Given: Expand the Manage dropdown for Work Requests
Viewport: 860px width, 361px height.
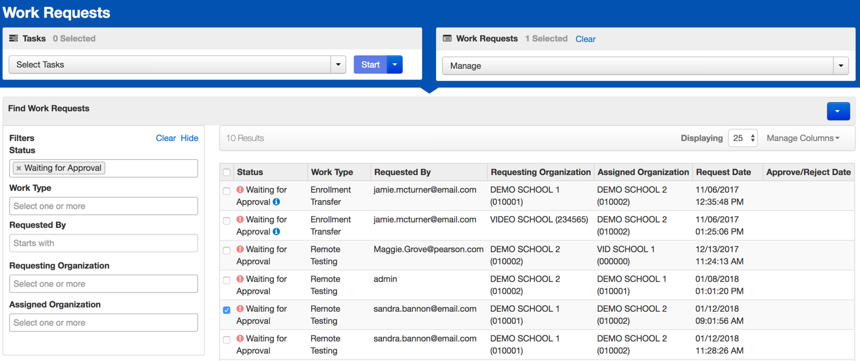Looking at the screenshot, I should coord(841,66).
